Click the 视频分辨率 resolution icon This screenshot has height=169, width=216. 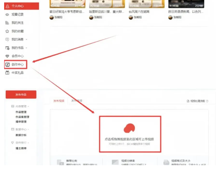tap(115, 162)
